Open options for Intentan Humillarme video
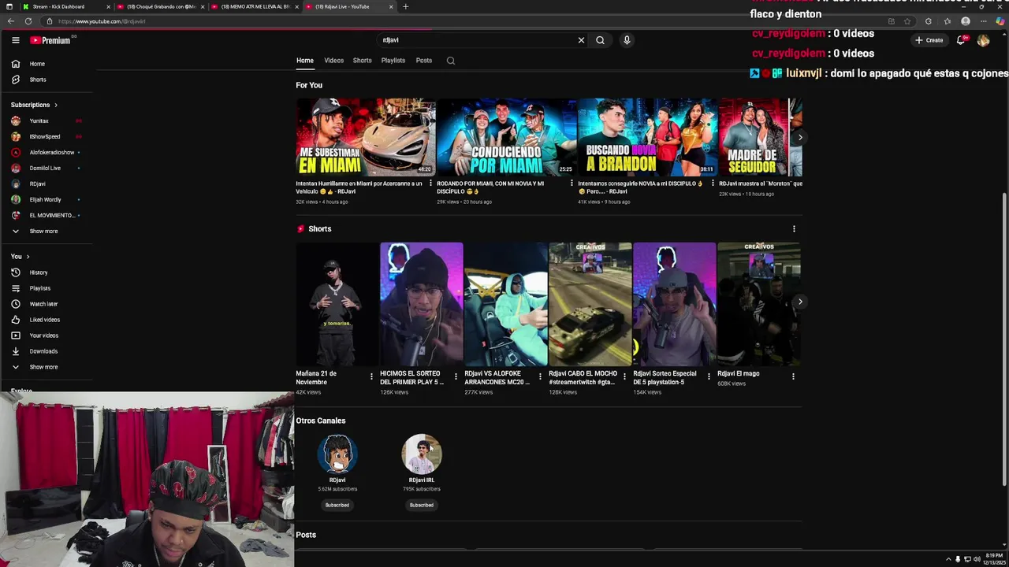Screen dimensions: 1009x567 (x=430, y=183)
